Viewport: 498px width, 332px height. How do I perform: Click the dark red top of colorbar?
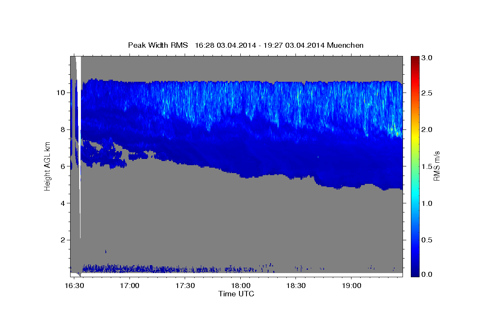coord(415,60)
